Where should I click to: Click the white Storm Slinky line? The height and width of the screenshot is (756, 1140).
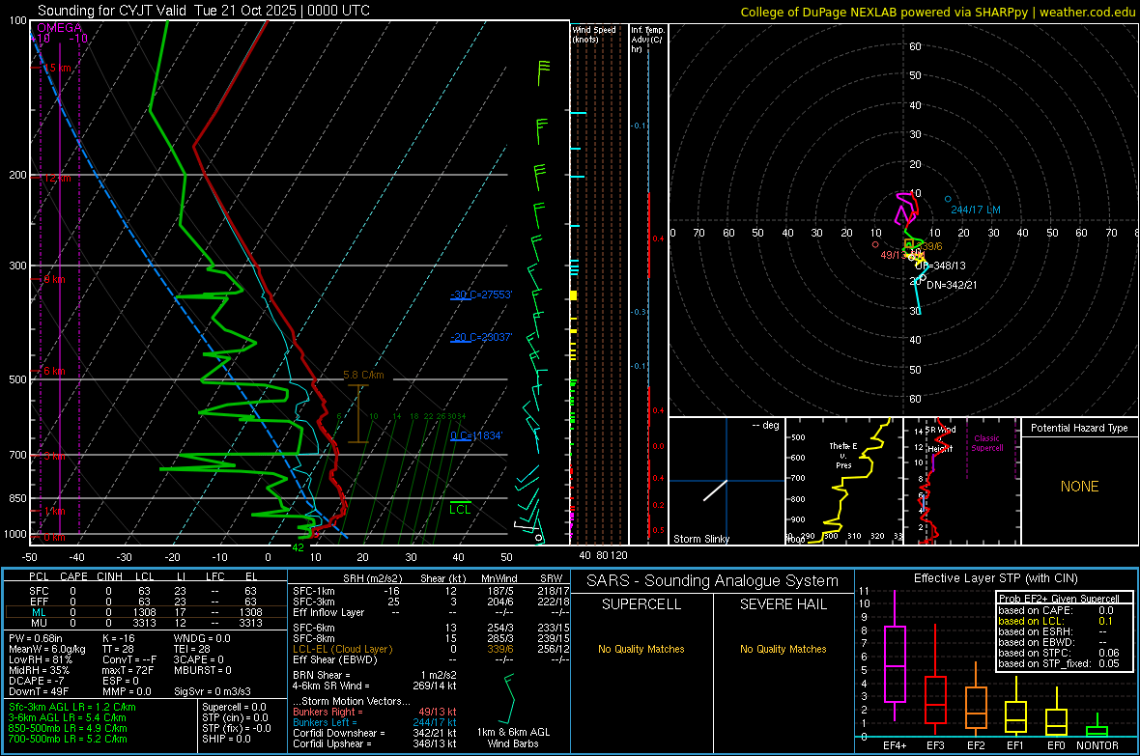tap(716, 490)
